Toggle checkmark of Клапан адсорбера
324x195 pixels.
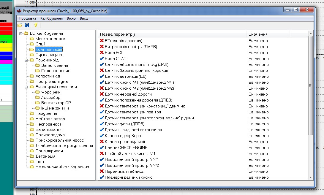click(x=102, y=136)
